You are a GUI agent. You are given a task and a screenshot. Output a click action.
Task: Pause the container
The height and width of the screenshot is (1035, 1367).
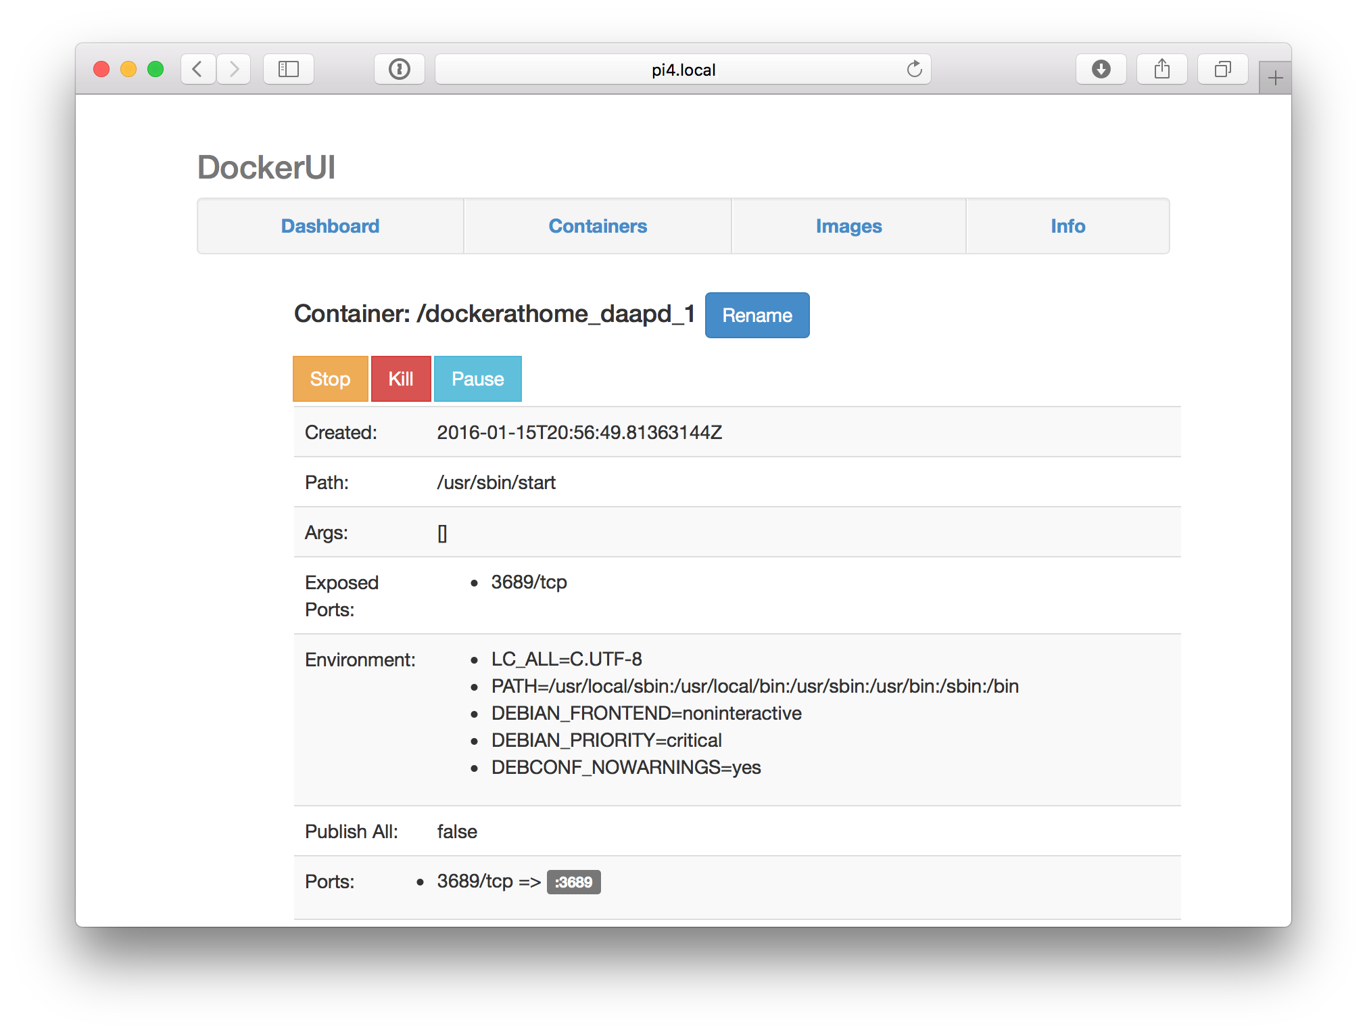477,379
